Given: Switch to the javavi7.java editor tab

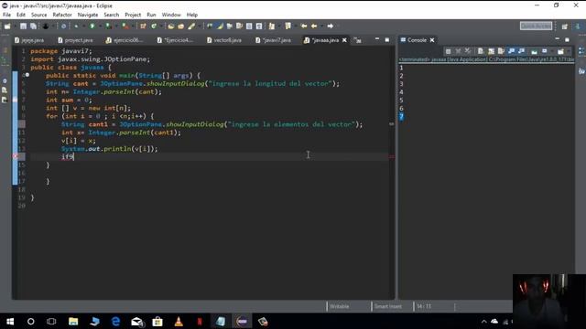Looking at the screenshot, I should pos(273,40).
